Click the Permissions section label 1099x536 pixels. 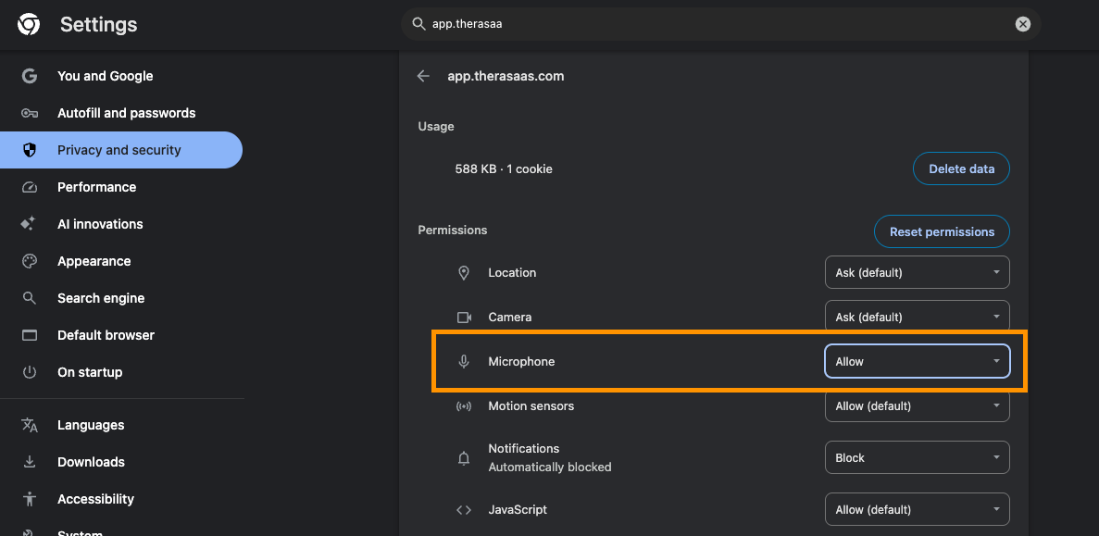point(453,230)
